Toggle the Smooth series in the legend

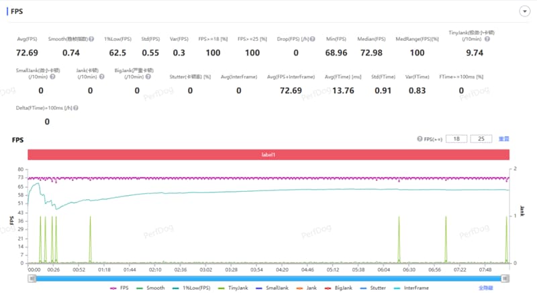click(150, 288)
